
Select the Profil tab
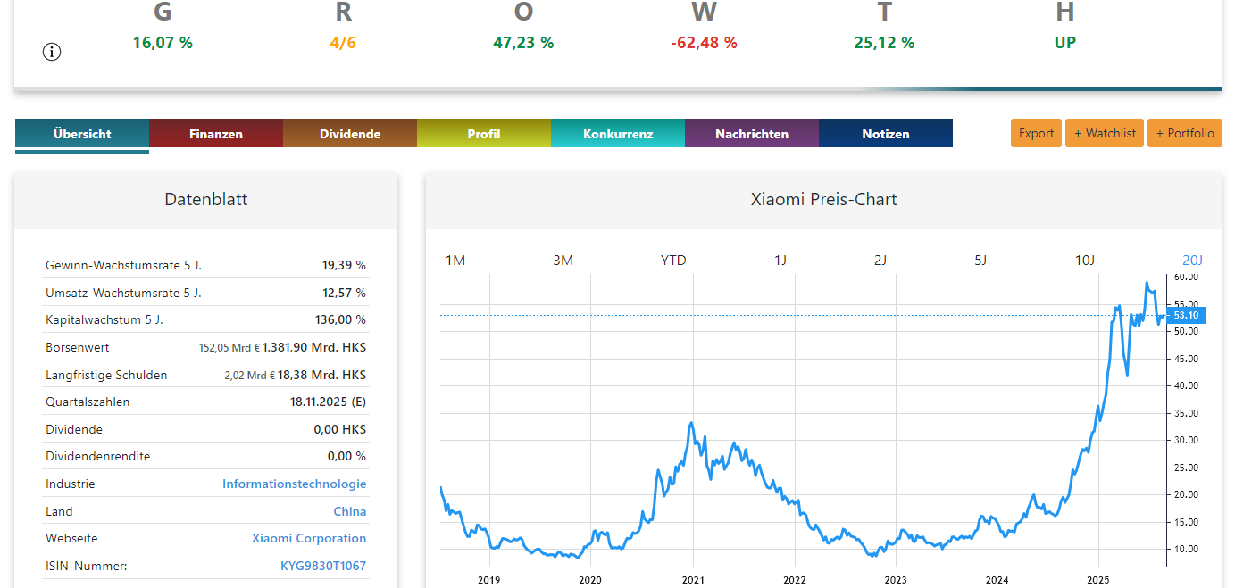coord(484,134)
